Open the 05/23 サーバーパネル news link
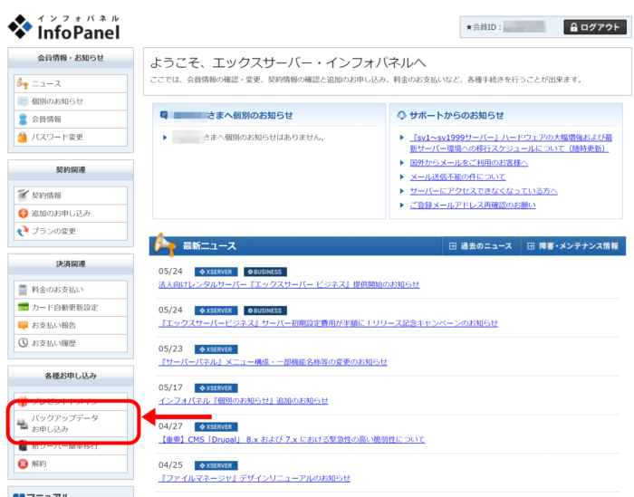 [273, 361]
